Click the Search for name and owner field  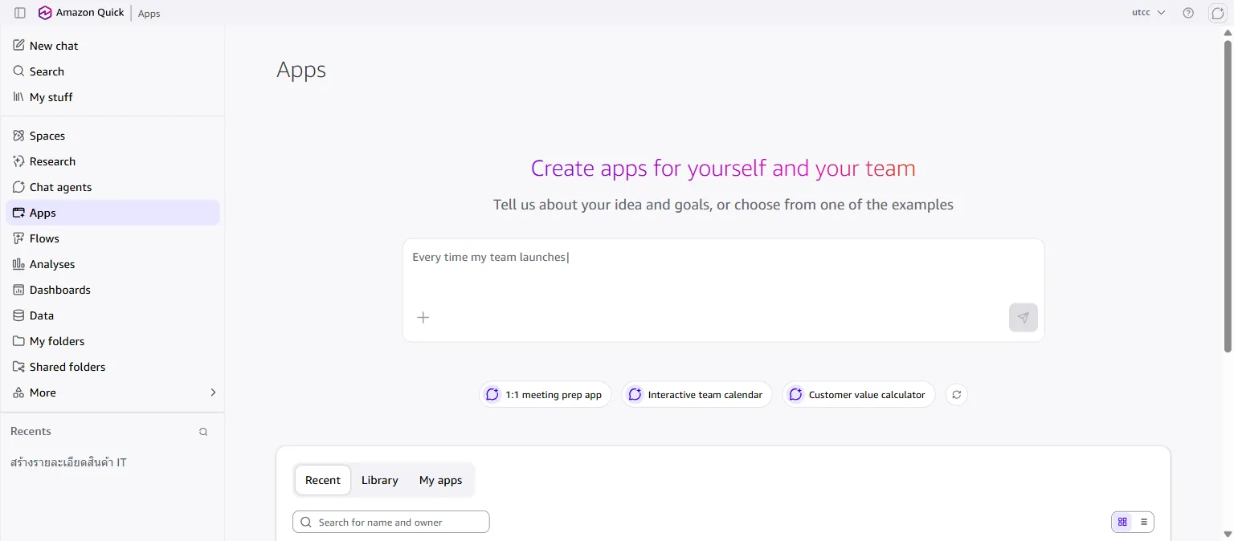pyautogui.click(x=391, y=522)
